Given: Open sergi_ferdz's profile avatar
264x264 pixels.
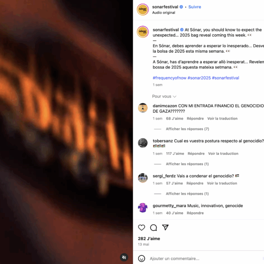Looking at the screenshot, I should [143, 178].
